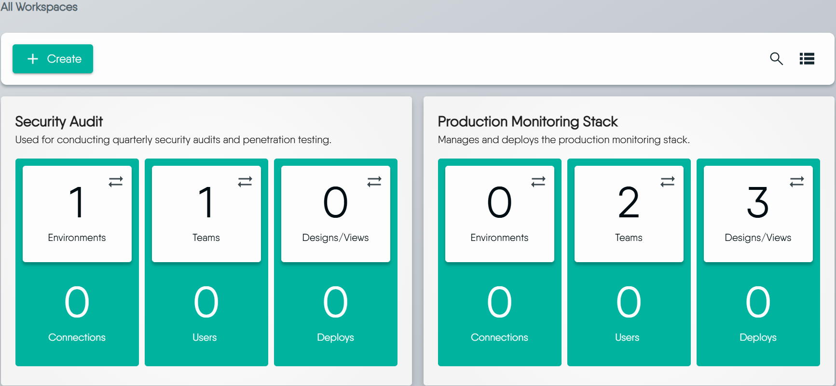Screen dimensions: 836x386
Task: Click swap arrows on Production Monitoring Designs/Views card
Action: [797, 182]
